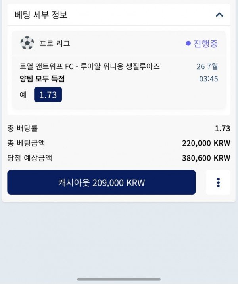Click the 당첨 예상금액 label

30,158
